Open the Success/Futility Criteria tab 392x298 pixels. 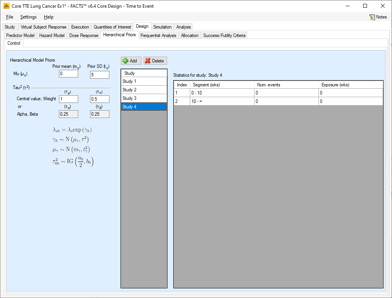tap(224, 35)
